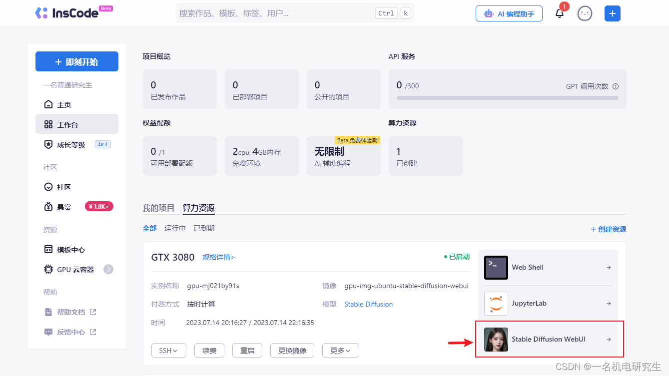The height and width of the screenshot is (376, 669).
Task: Click the 主页 home icon
Action: pyautogui.click(x=48, y=104)
